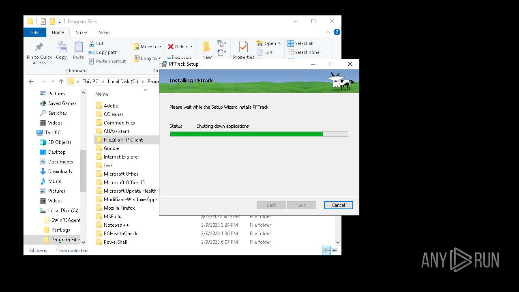The image size is (519, 292).
Task: Click the file list scroll down arrow
Action: click(x=338, y=242)
